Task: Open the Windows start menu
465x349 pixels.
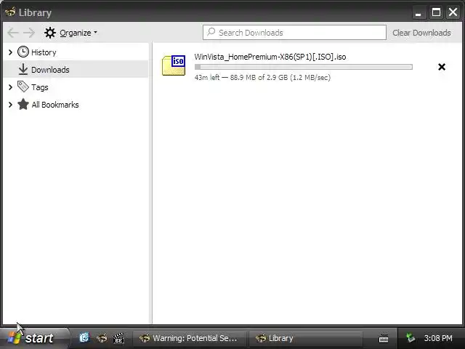Action: click(x=34, y=338)
